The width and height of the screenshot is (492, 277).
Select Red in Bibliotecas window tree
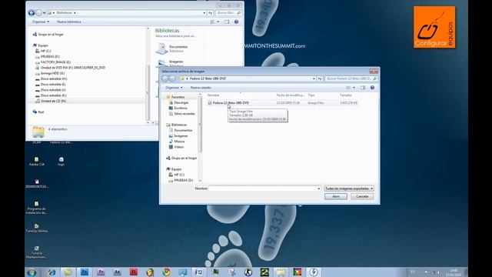[x=41, y=112]
